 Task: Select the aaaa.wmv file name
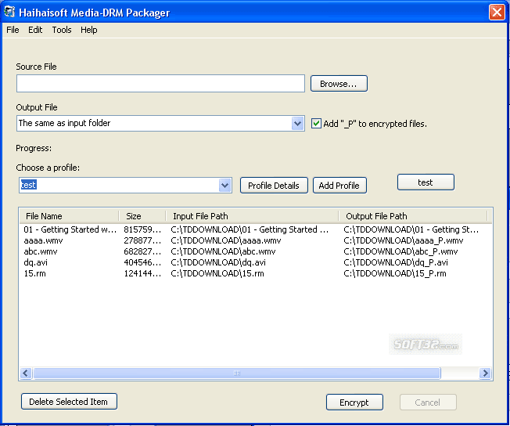[43, 240]
